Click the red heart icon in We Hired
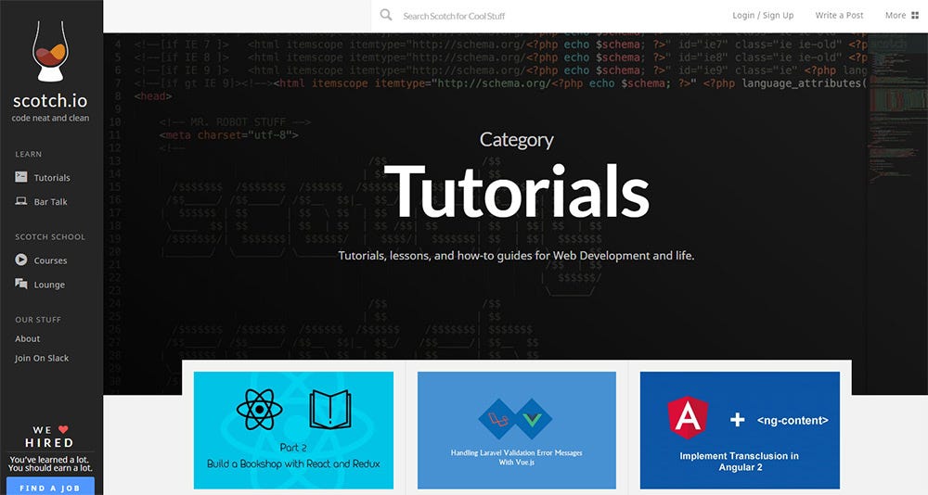This screenshot has width=928, height=495. [63, 429]
